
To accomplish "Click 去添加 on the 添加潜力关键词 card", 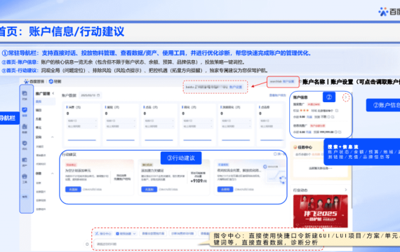I will pos(149,190).
